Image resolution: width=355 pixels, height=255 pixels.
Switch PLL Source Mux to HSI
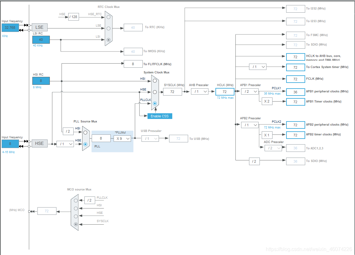coord(85,133)
